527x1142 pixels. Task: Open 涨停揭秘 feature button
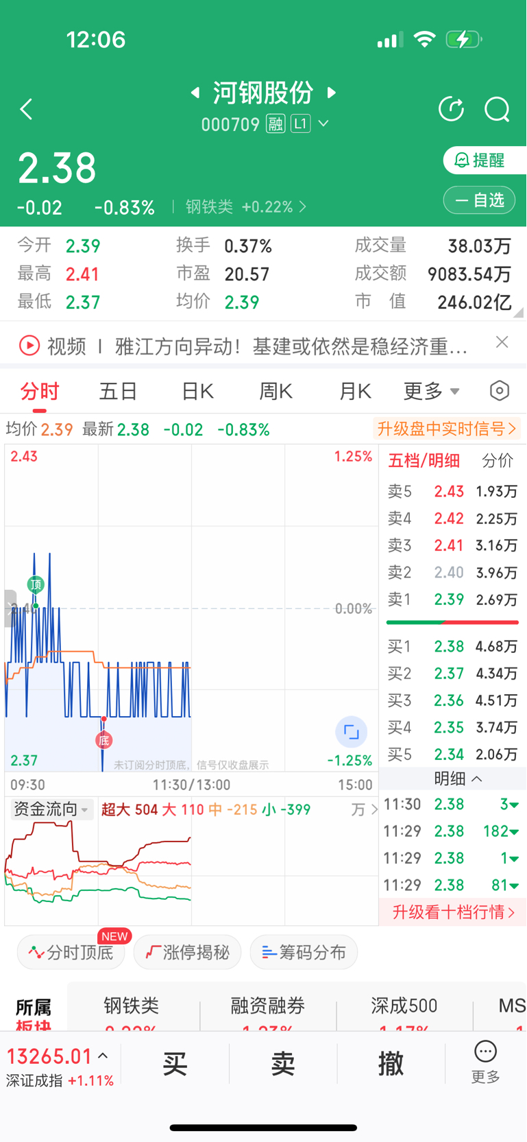tap(188, 952)
